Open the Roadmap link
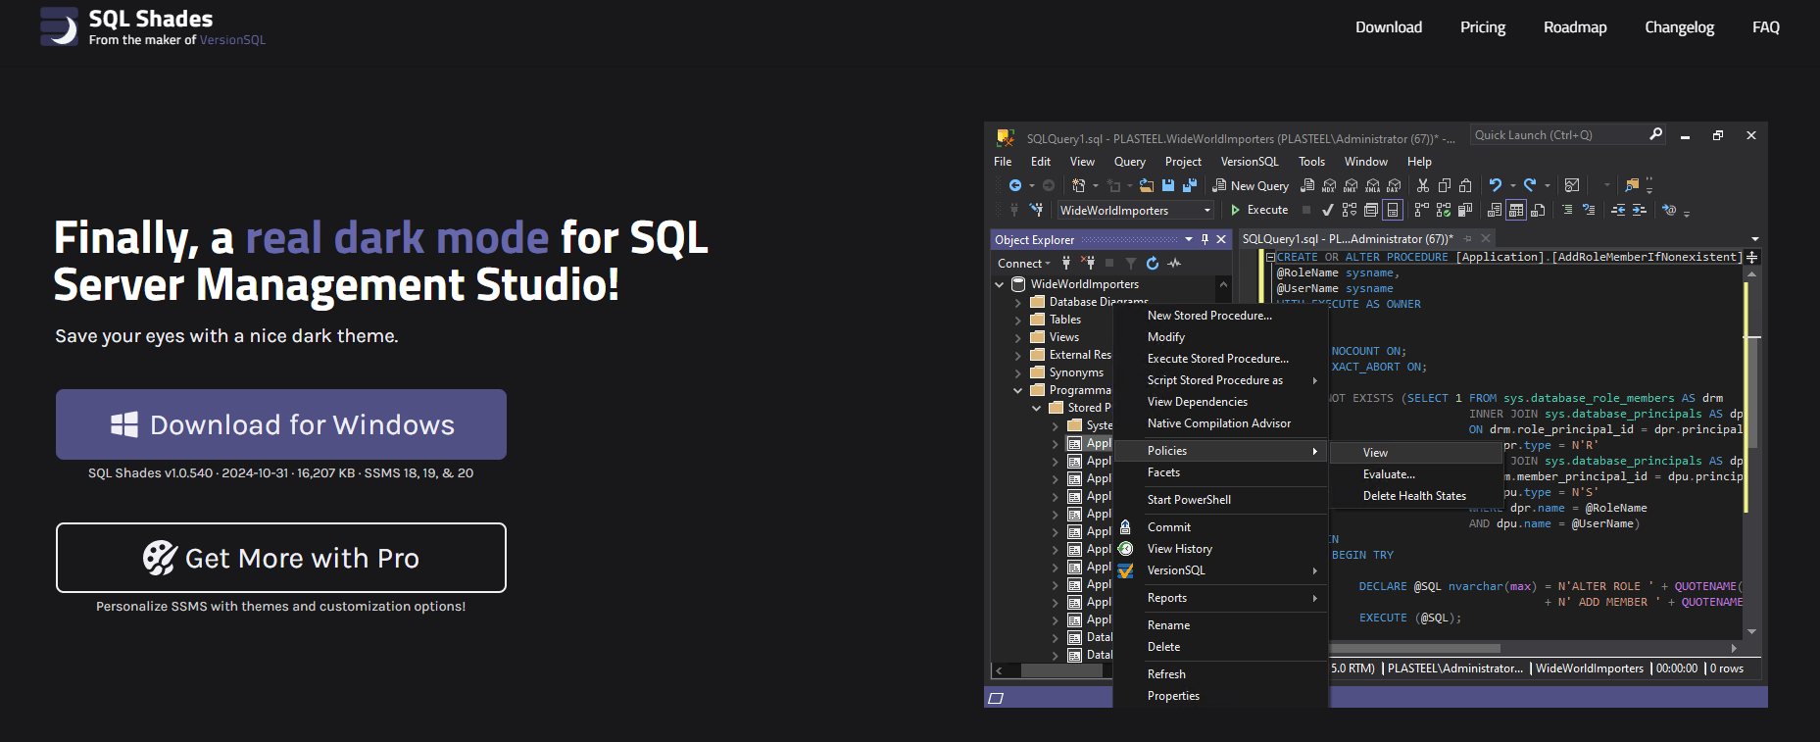1820x742 pixels. [x=1575, y=27]
